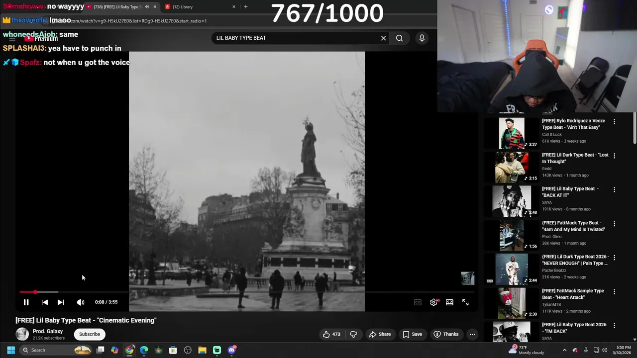Image resolution: width=637 pixels, height=358 pixels.
Task: Open Prod. Galaxy channel avatar
Action: [x=22, y=334]
